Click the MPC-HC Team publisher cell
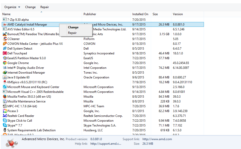 [94, 106]
